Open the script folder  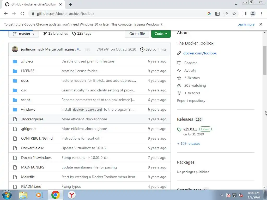click(x=26, y=100)
